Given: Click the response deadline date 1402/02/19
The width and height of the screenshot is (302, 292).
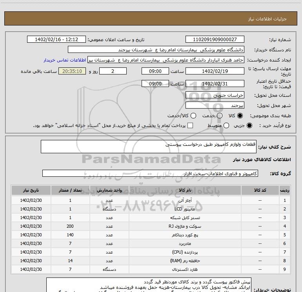Looking at the screenshot, I should pos(215,71).
